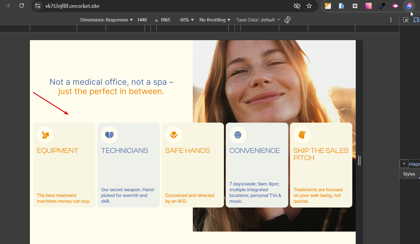Click the viewport resize handle on right edge

[x=359, y=160]
